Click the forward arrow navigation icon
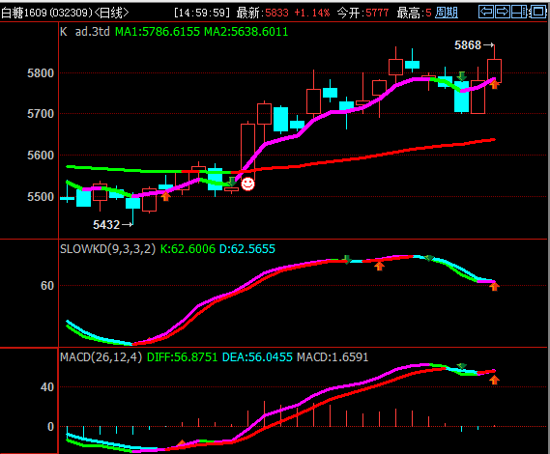The image size is (550, 454). (x=503, y=12)
